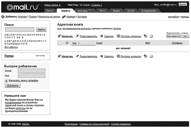
Task: Click the Группу add link
Action: coord(33,17)
